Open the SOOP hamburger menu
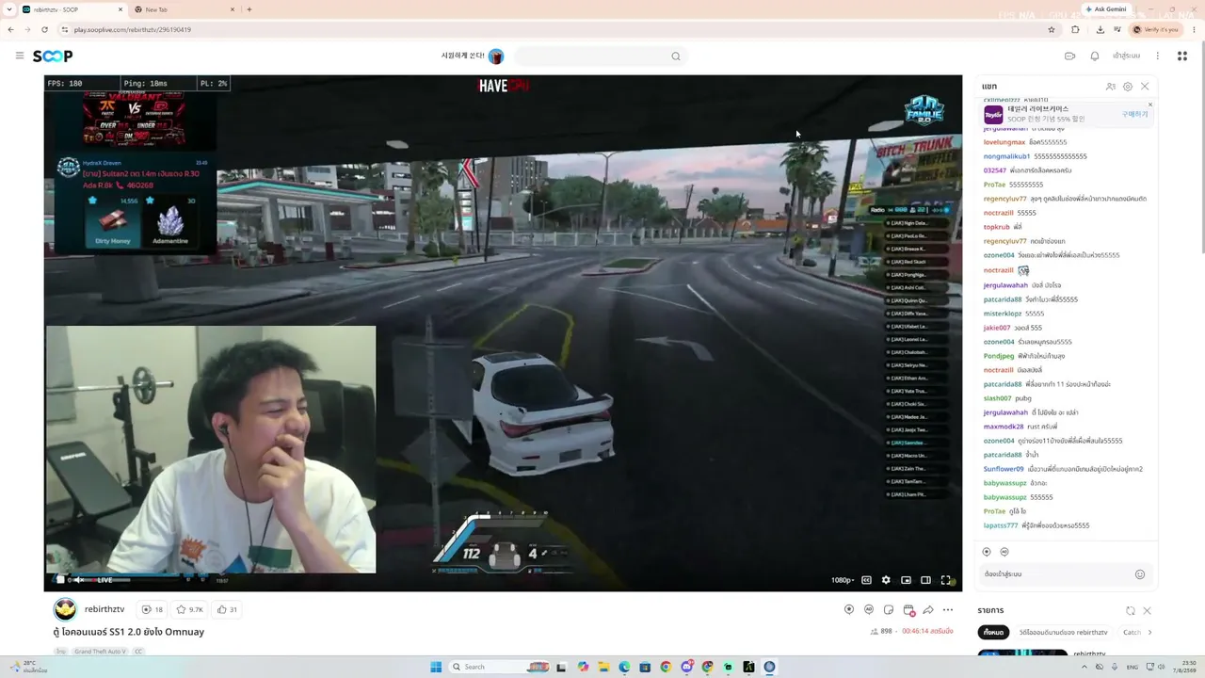The image size is (1205, 678). [19, 56]
